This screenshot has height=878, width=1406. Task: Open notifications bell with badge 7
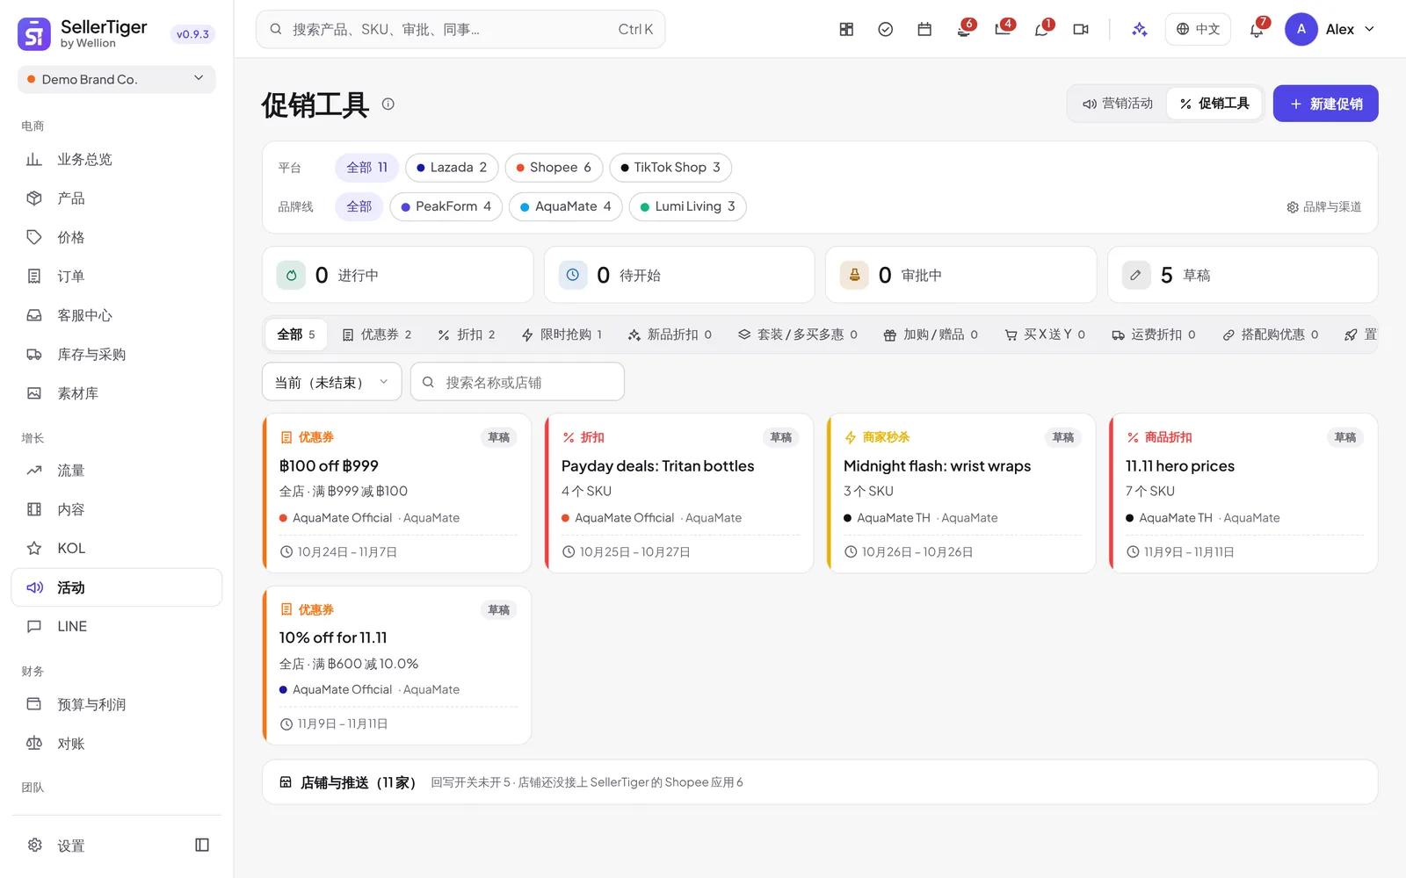click(x=1257, y=29)
